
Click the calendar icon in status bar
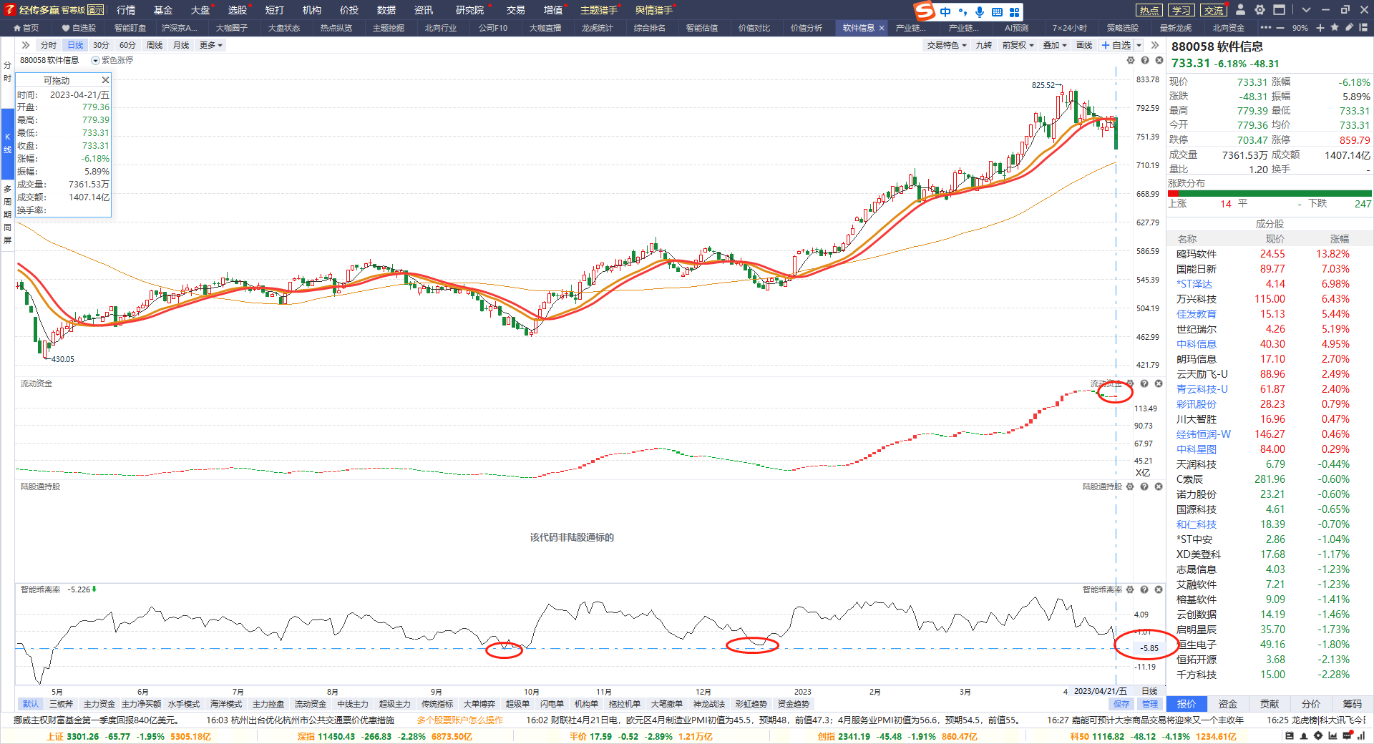coord(1290,736)
